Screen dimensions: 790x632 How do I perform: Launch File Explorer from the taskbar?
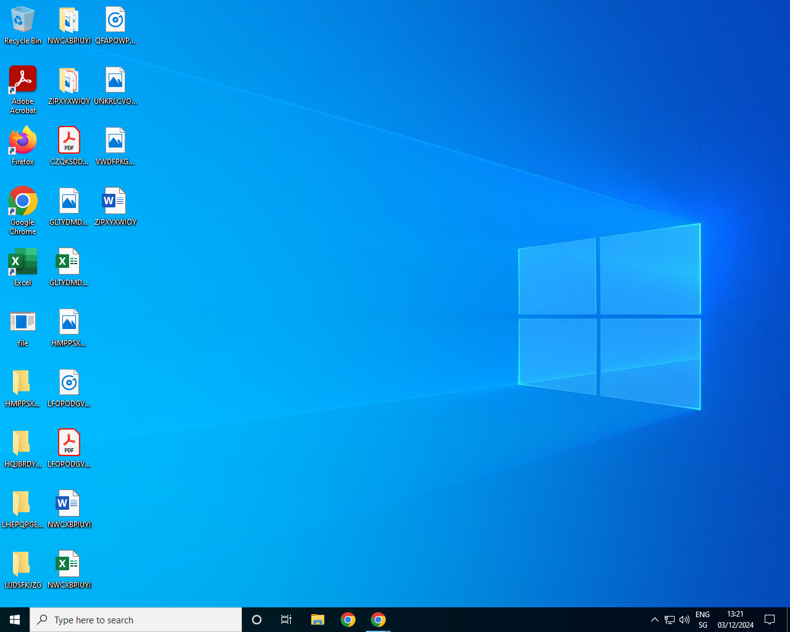pos(318,620)
